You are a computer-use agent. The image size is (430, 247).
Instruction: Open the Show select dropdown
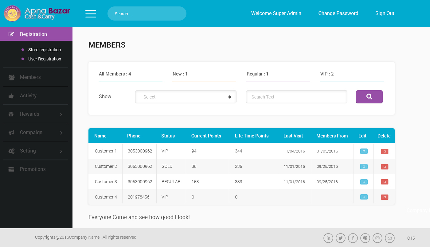tap(186, 97)
